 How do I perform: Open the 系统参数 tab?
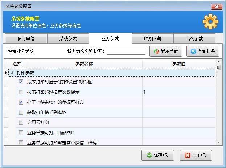(68, 38)
